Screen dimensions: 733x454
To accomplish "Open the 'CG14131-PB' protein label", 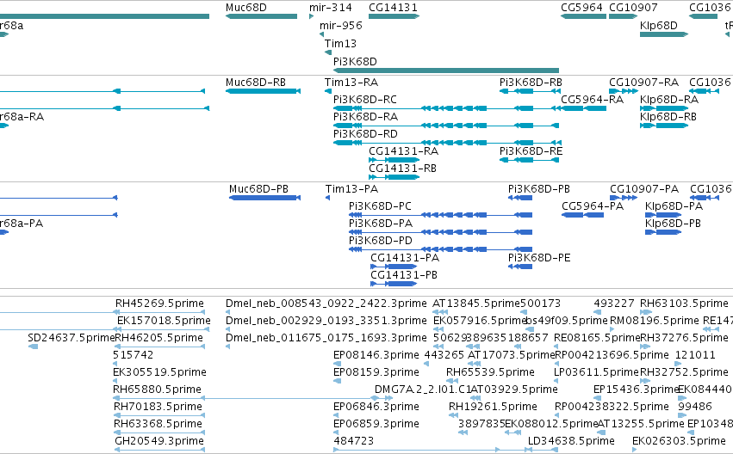I will 404,275.
